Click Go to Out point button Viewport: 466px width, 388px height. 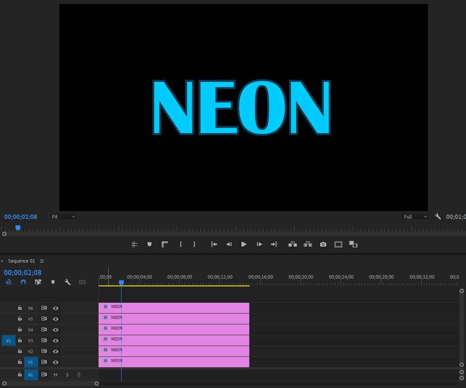[x=274, y=244]
